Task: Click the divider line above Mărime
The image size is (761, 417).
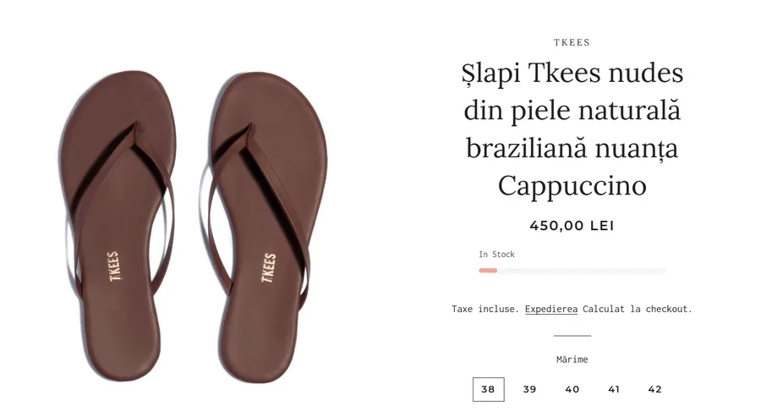Action: [572, 336]
